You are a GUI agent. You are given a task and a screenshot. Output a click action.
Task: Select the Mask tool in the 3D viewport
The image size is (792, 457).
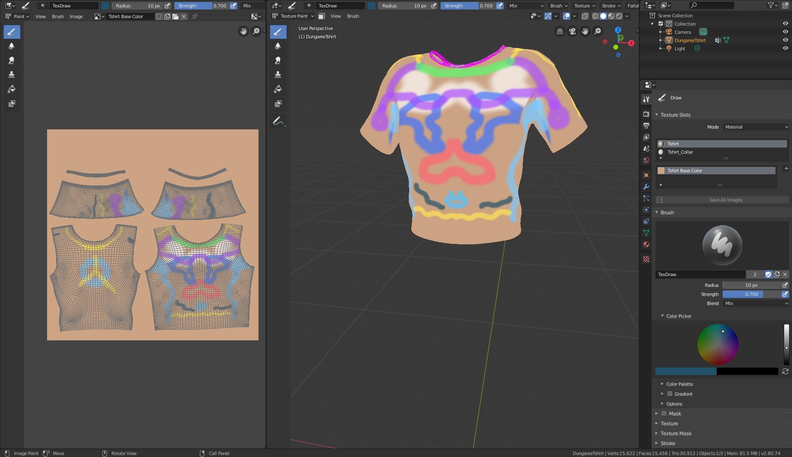(278, 103)
